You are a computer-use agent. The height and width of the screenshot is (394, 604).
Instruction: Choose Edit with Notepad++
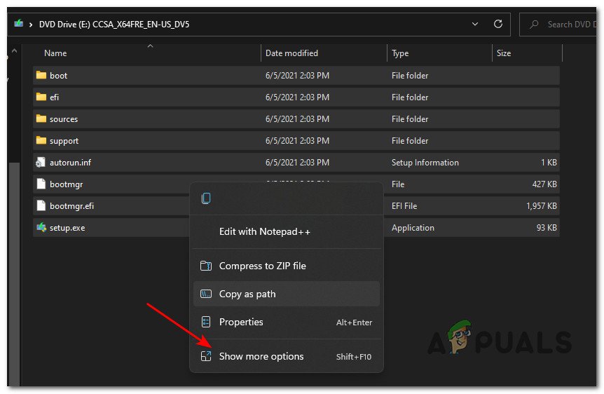point(264,232)
